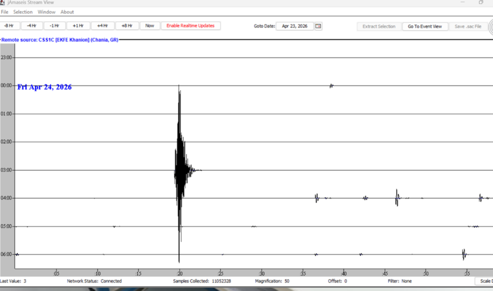
Task: Step back one hour with -1 Hr
Action: pyautogui.click(x=54, y=26)
